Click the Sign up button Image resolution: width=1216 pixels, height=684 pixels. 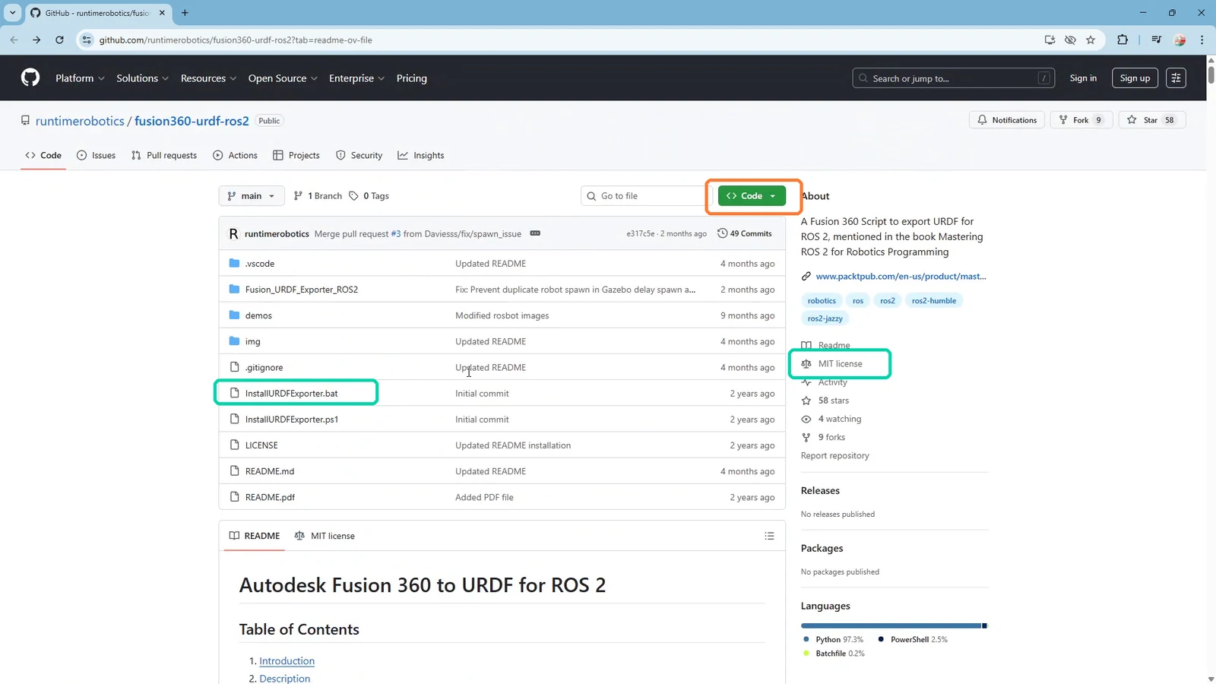(x=1135, y=78)
